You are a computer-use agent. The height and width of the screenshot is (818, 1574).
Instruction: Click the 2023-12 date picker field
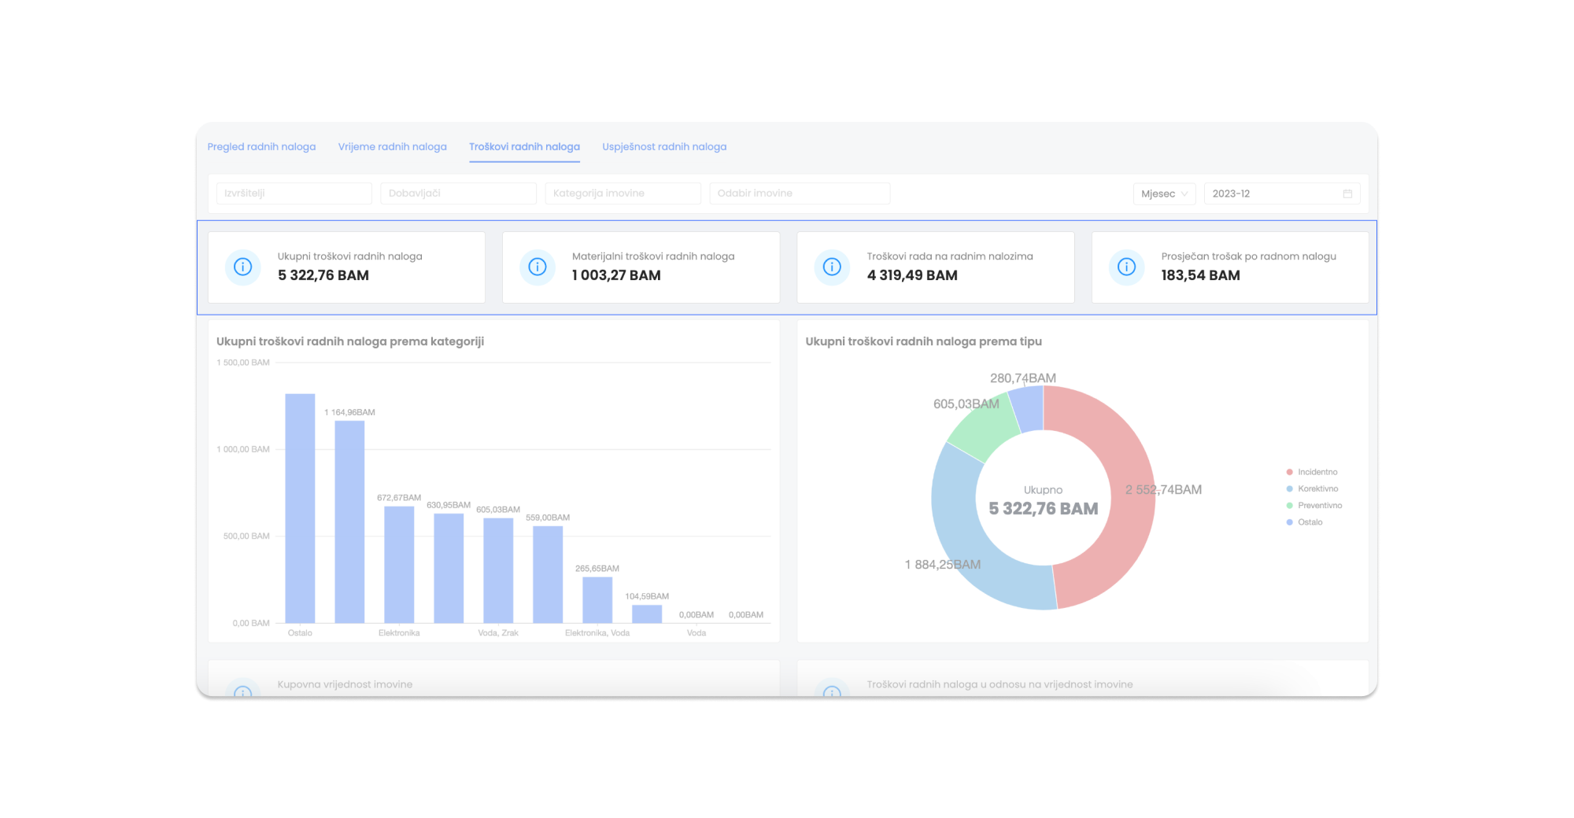tap(1282, 193)
